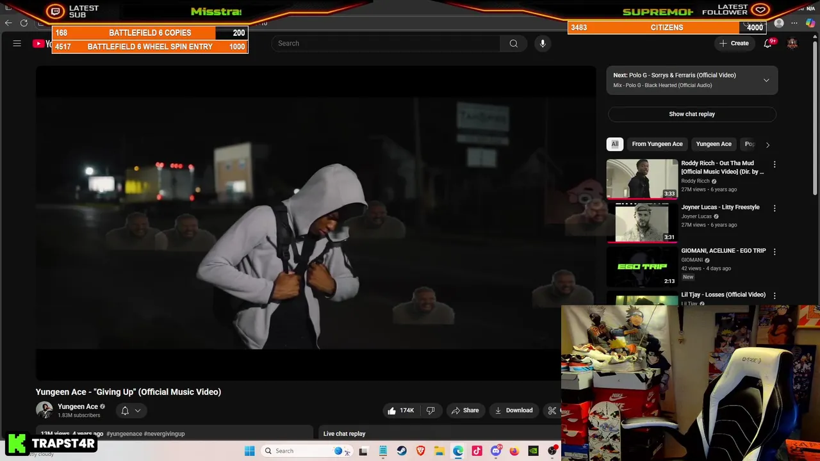This screenshot has width=820, height=461.
Task: Open the browser profile icon
Action: pos(779,24)
